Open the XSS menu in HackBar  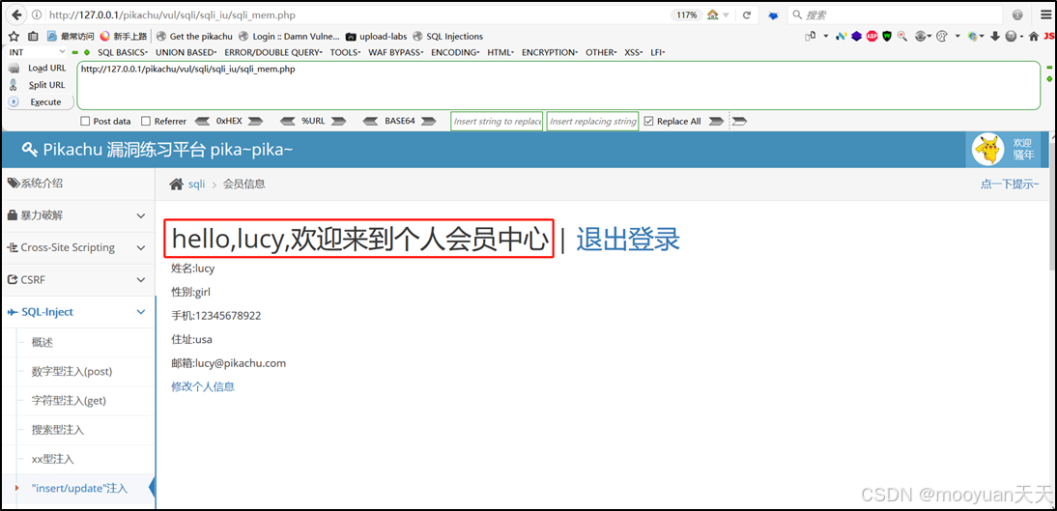(x=634, y=52)
